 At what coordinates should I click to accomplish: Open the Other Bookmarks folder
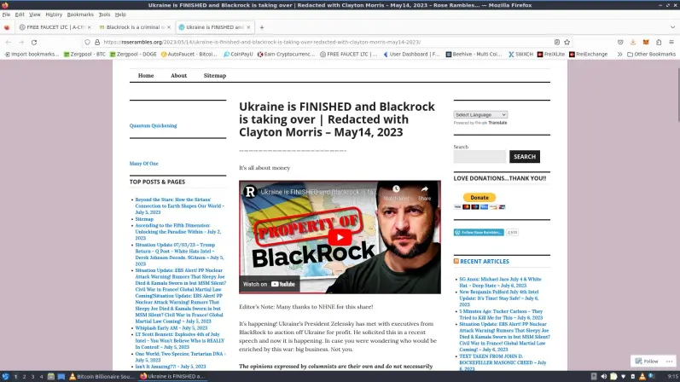(x=651, y=55)
